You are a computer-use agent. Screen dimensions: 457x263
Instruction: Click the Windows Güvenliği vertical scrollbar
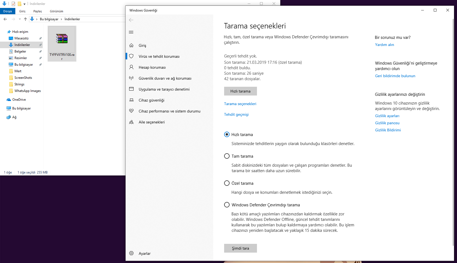(453, 132)
